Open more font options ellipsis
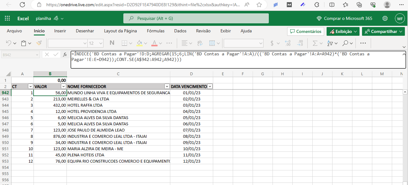The height and width of the screenshot is (185, 408). 169,43
